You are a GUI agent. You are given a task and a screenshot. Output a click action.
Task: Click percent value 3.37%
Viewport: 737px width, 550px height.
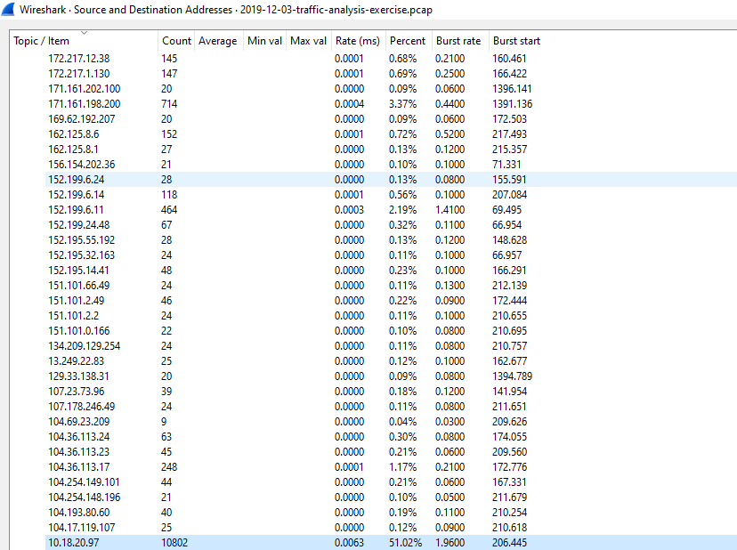point(403,103)
